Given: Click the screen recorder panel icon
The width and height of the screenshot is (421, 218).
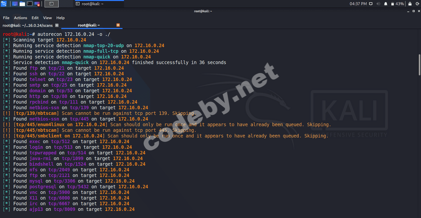Looking at the screenshot, I should [x=37, y=4].
